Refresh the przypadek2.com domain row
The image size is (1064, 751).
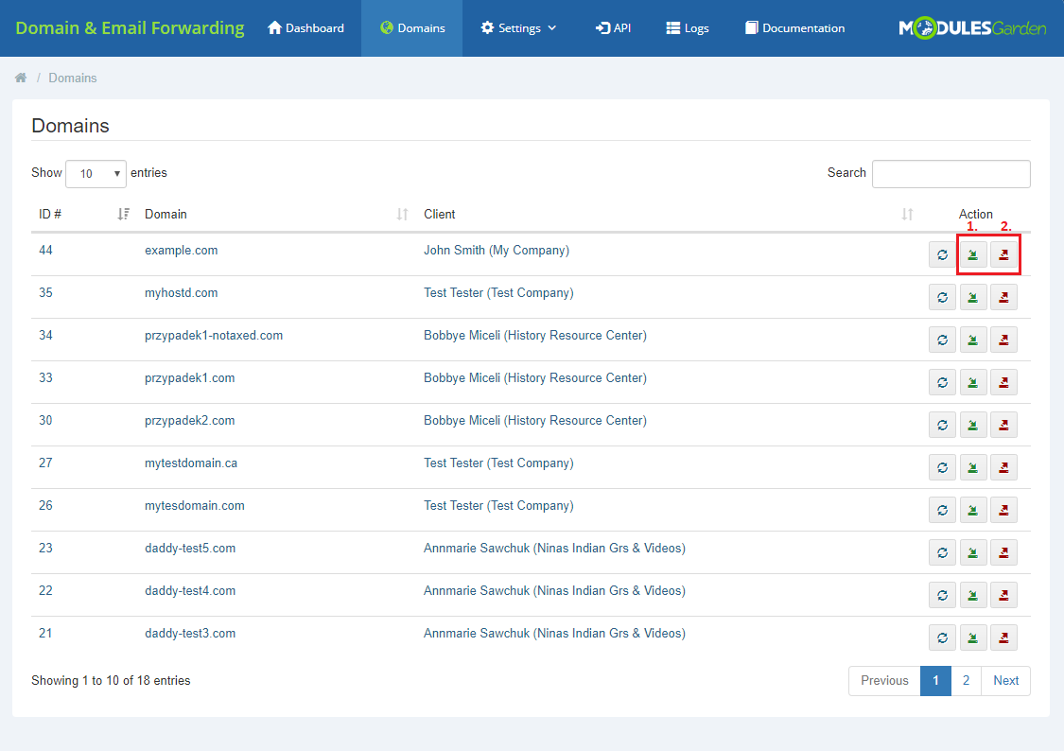[943, 425]
